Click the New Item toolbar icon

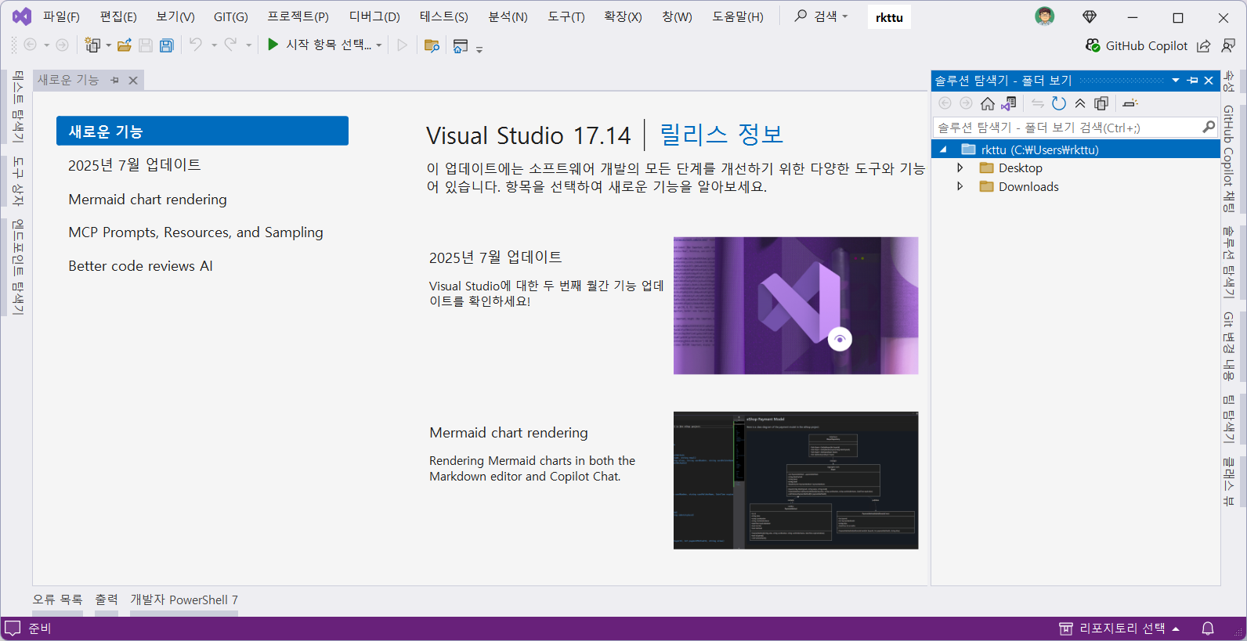pos(92,45)
